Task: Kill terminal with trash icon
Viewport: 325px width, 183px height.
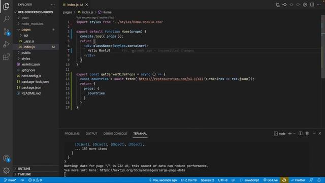Action: point(307,133)
